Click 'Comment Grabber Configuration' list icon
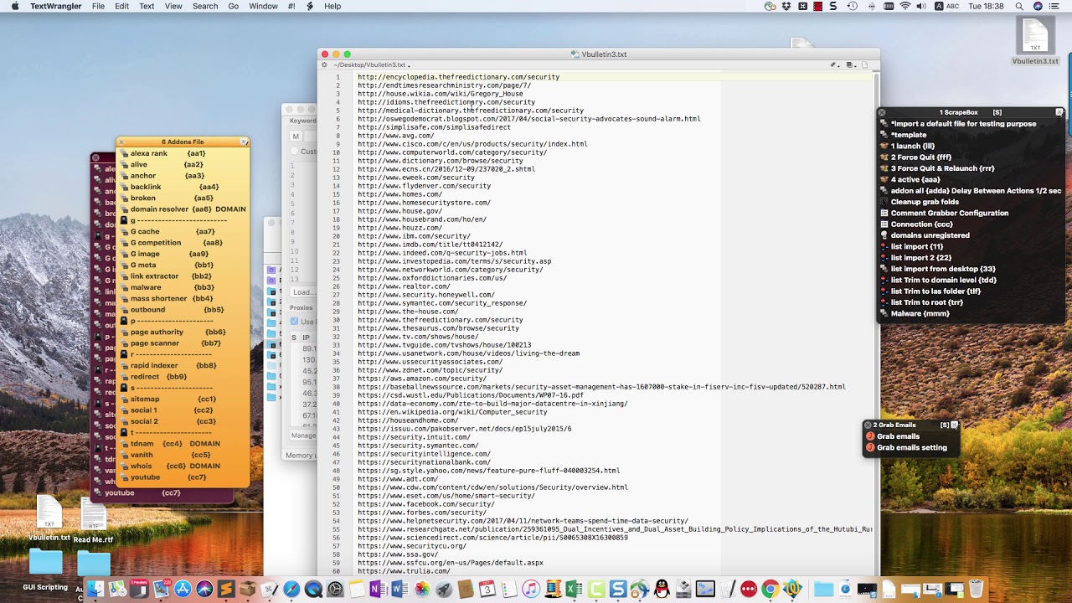 click(x=884, y=213)
